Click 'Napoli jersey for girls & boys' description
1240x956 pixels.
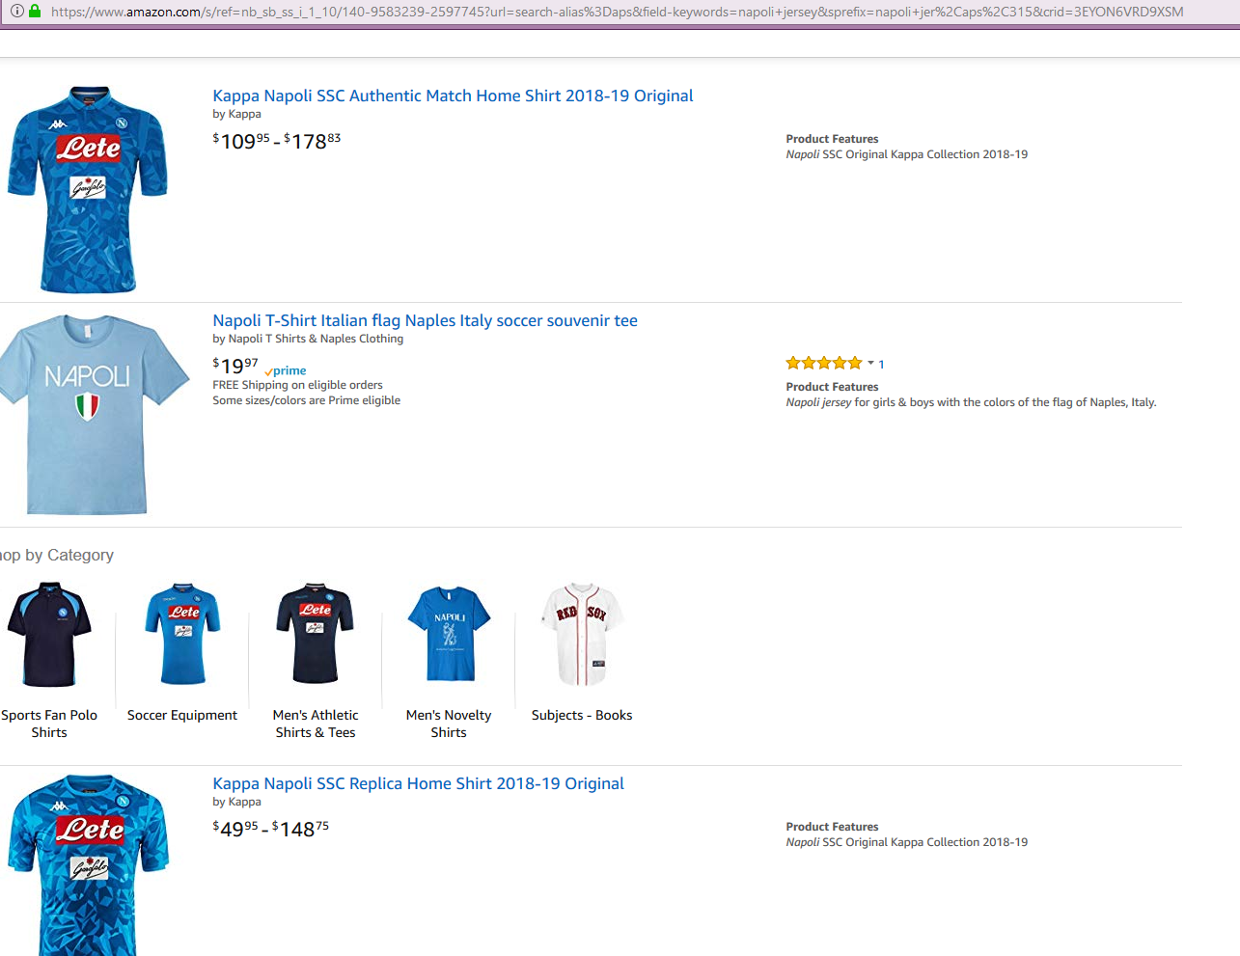(x=971, y=402)
